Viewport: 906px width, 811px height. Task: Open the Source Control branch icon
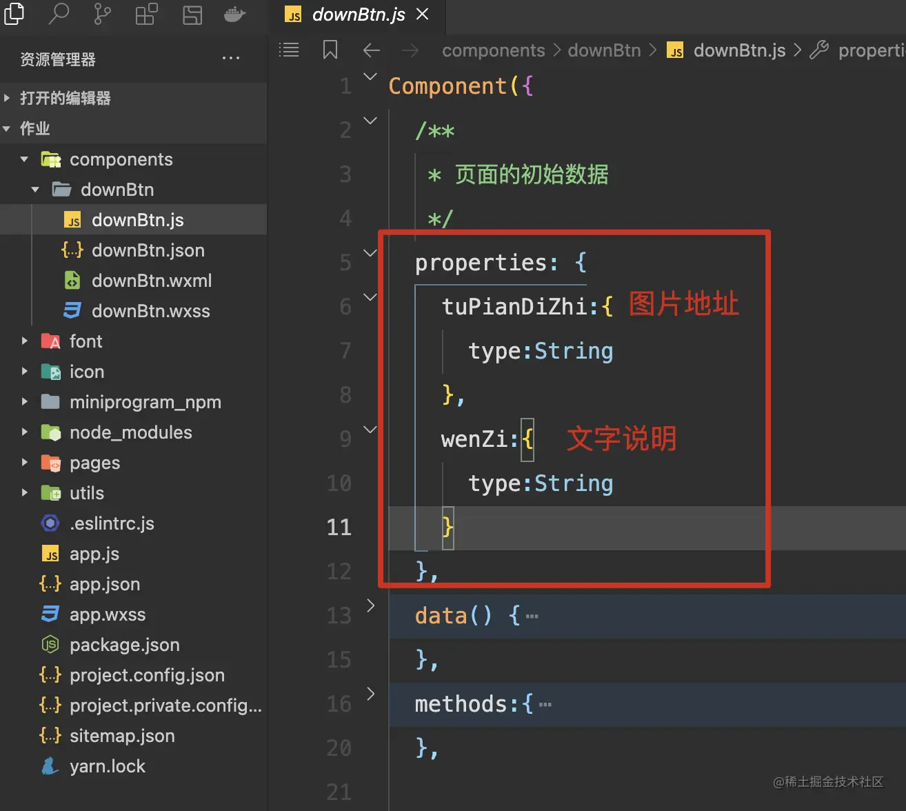[x=102, y=14]
